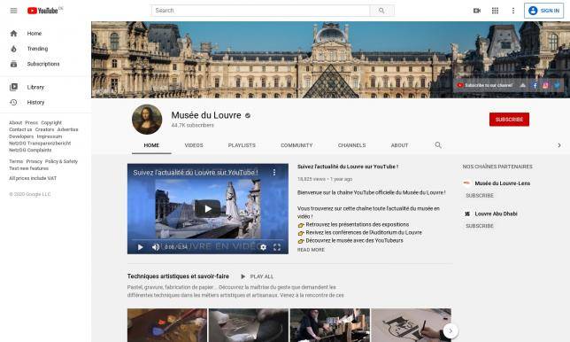The height and width of the screenshot is (342, 570).
Task: Open video player settings gear
Action: point(263,247)
